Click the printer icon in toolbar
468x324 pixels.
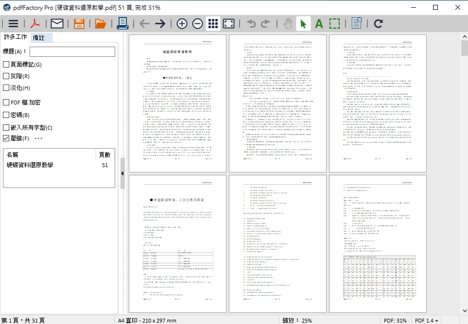coord(122,23)
